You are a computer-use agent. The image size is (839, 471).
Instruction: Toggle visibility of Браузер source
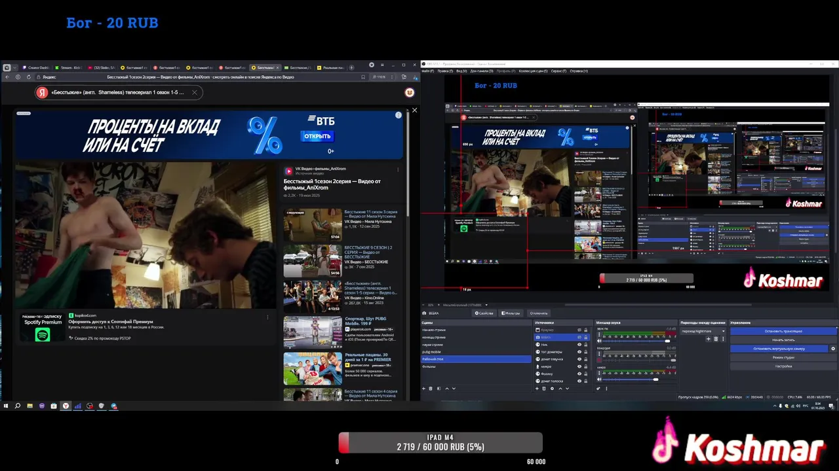[579, 330]
